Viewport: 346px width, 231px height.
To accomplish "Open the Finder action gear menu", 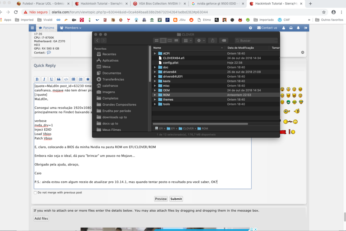I will 200,40.
